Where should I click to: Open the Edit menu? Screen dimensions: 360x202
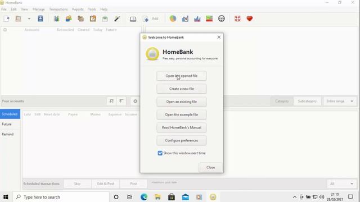(x=13, y=9)
